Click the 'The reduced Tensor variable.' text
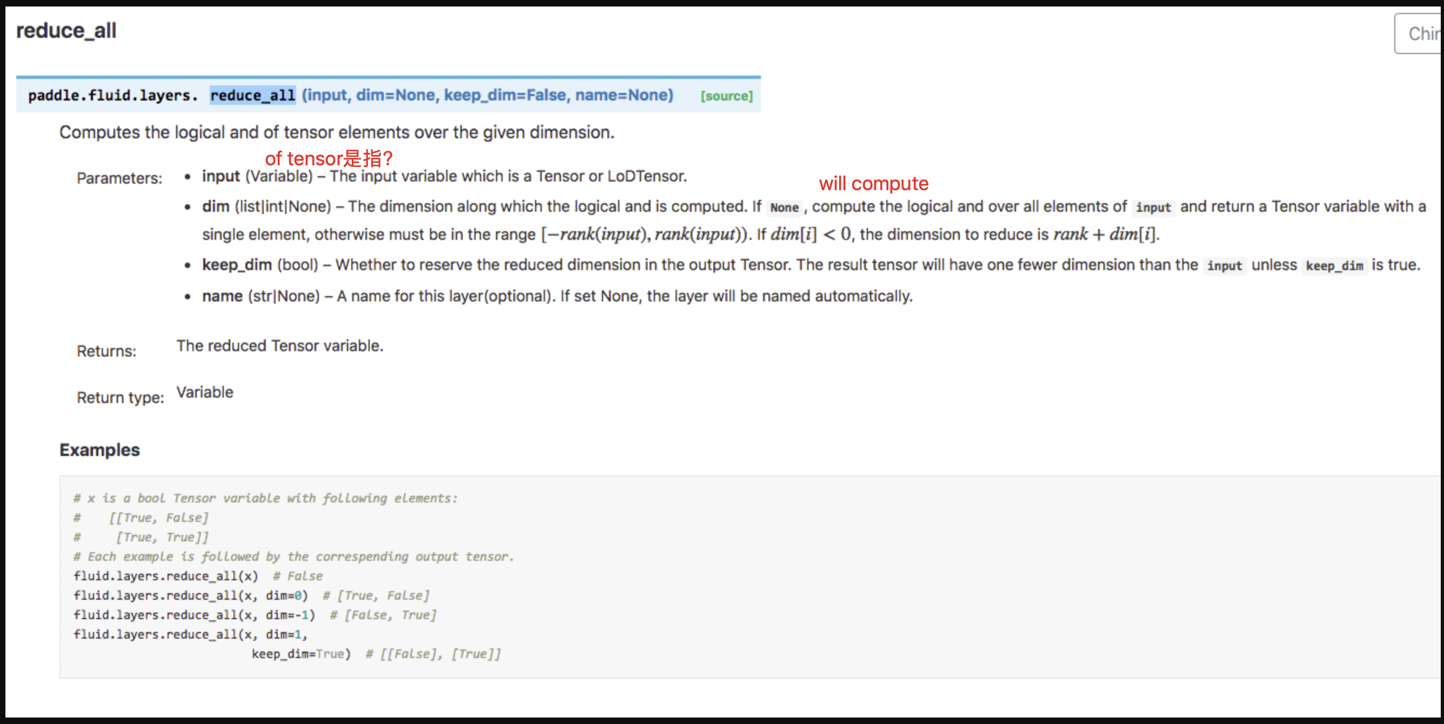The height and width of the screenshot is (724, 1444). (x=279, y=346)
